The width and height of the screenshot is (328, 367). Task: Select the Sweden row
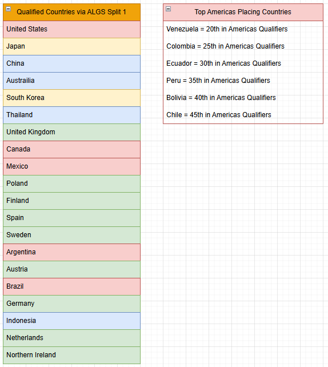point(71,235)
